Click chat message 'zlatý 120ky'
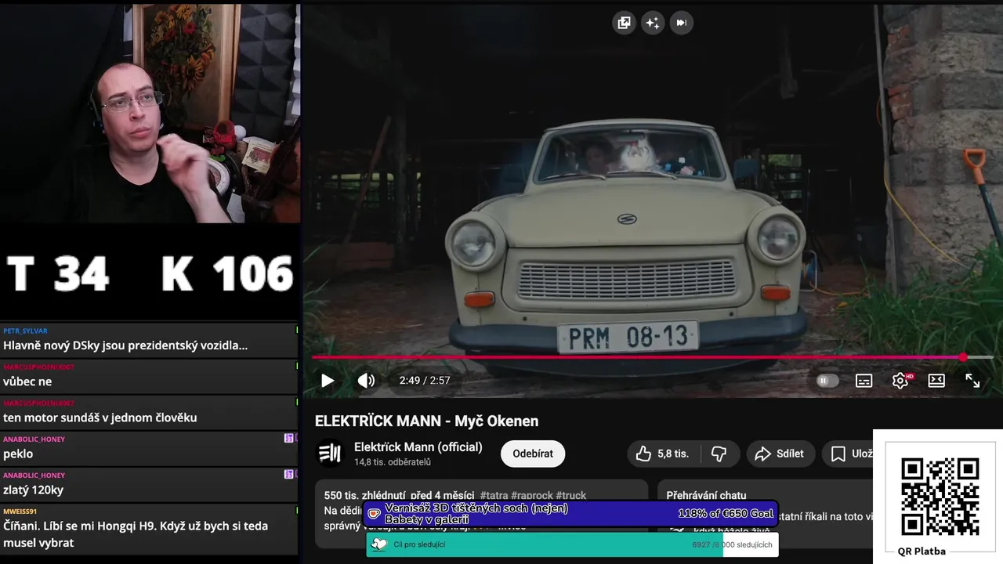Viewport: 1003px width, 564px height. pos(33,490)
